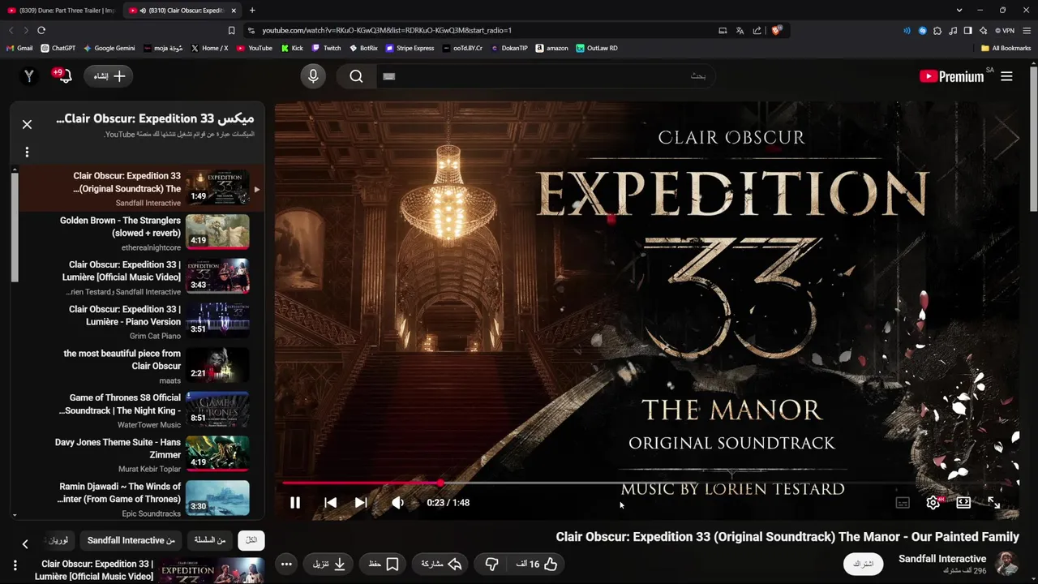Like the video (16 ألف)
The height and width of the screenshot is (584, 1038).
pos(537,564)
